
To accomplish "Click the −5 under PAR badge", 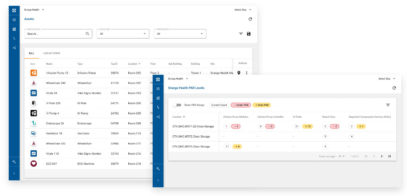I will pyautogui.click(x=270, y=127).
